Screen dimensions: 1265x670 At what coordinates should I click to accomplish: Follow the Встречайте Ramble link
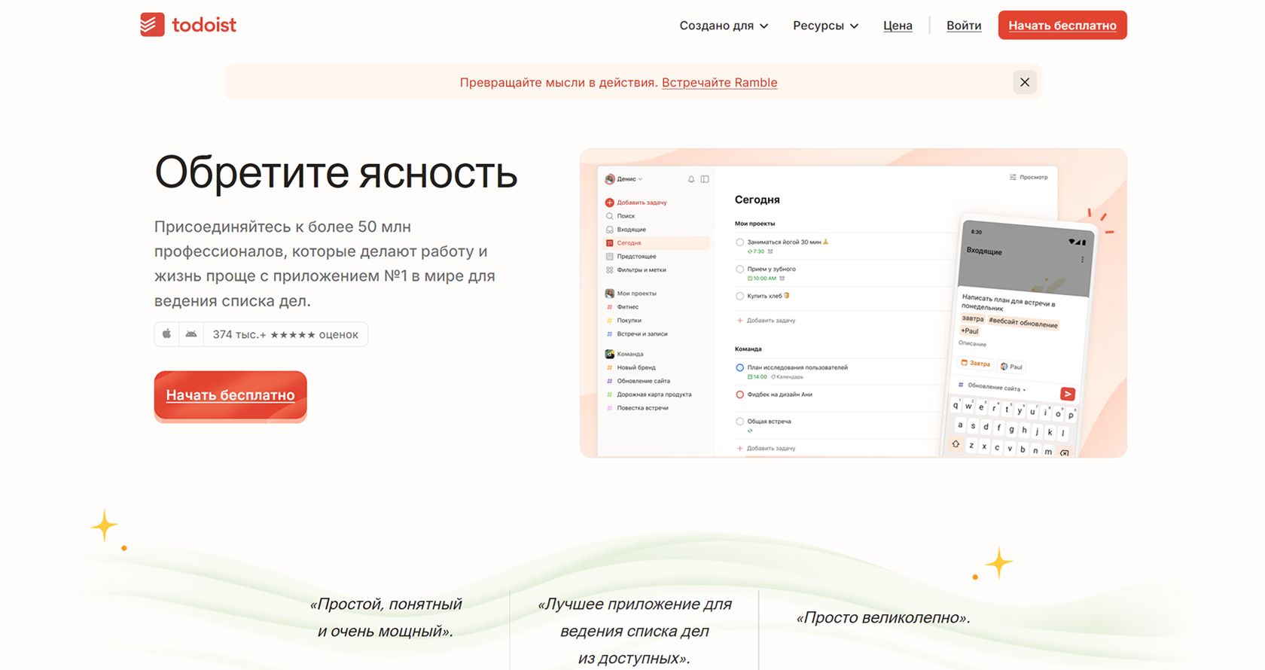click(x=719, y=83)
